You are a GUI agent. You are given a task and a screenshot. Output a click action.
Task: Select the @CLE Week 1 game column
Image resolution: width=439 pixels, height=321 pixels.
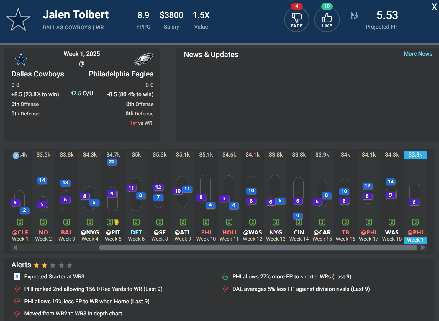[20, 197]
